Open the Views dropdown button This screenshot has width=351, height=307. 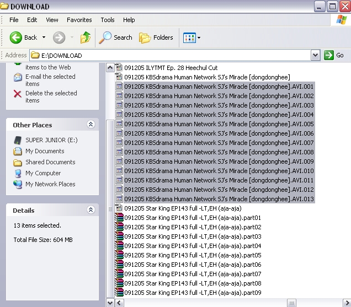(192, 37)
